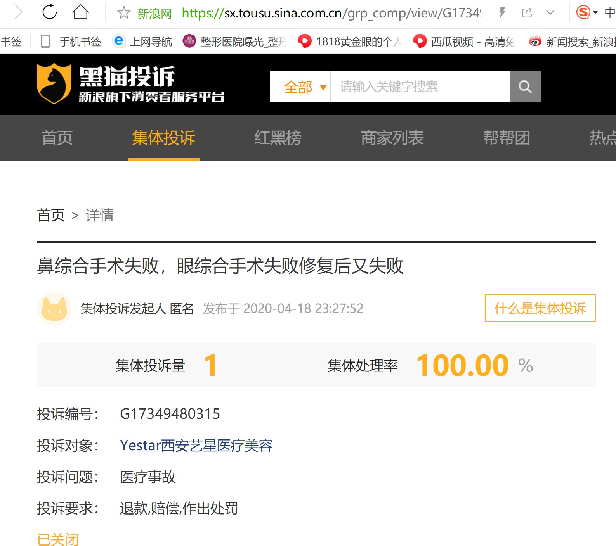Click the Weibo eye icon in bookmarks bar

(535, 41)
